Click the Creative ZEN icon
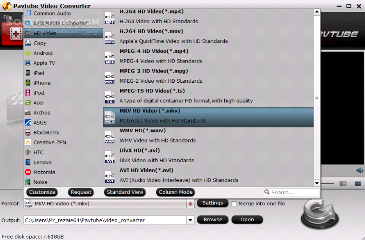365x240 pixels. pos(28,142)
